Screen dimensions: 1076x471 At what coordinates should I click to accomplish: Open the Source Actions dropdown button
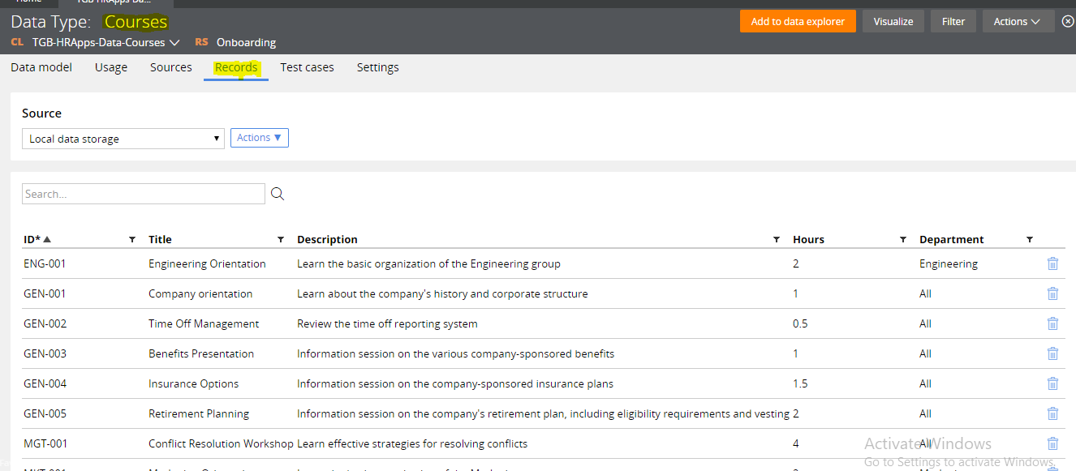[x=259, y=138]
